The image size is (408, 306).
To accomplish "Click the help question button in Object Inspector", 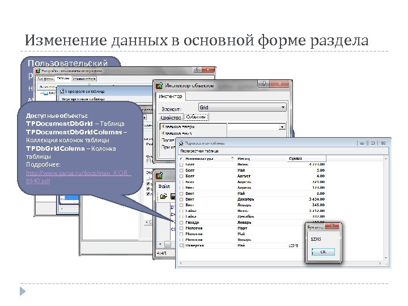I will 263,84.
